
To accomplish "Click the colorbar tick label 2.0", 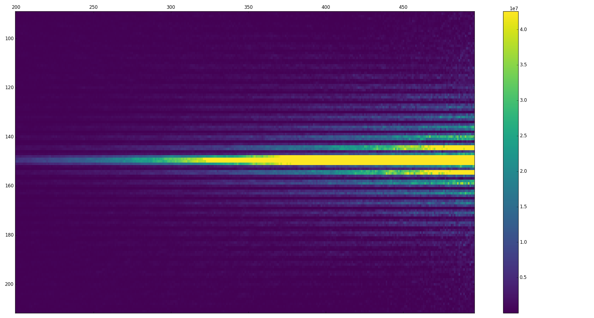I will coord(523,171).
